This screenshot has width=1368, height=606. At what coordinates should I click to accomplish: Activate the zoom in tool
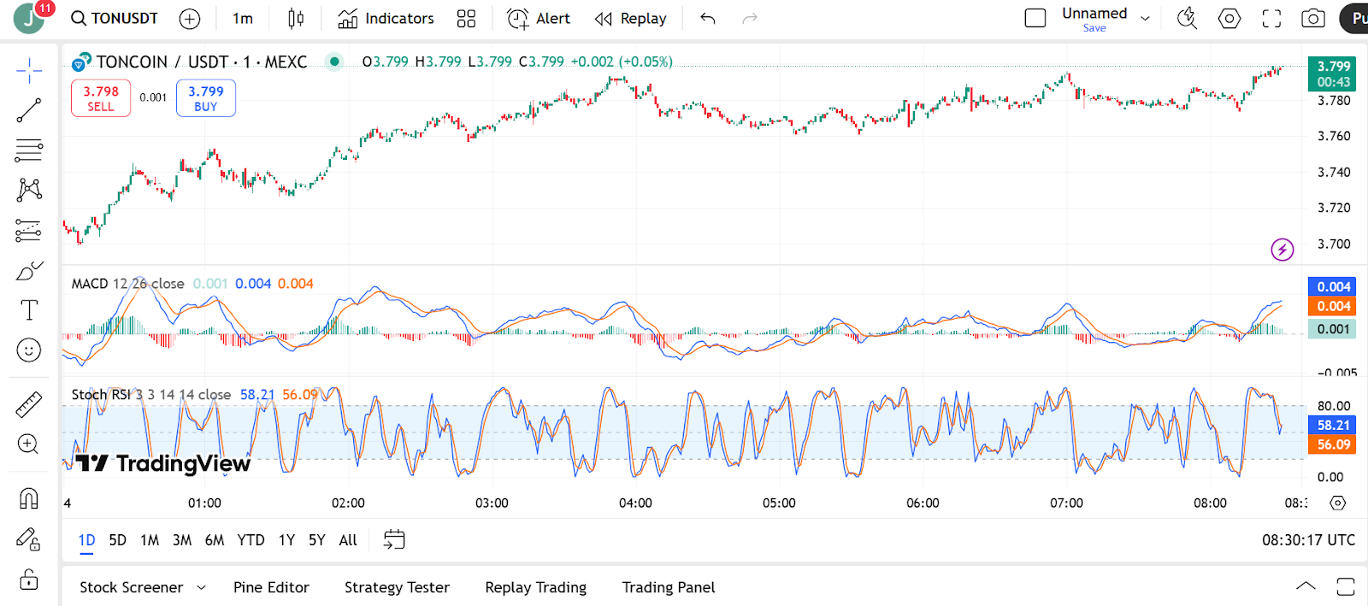coord(29,444)
